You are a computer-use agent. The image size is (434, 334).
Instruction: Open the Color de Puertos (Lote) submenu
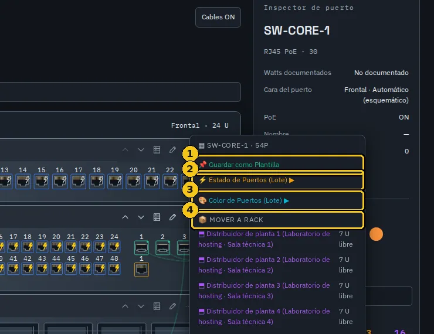tap(277, 200)
